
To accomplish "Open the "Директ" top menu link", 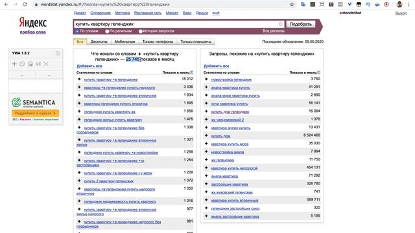I will (x=80, y=13).
